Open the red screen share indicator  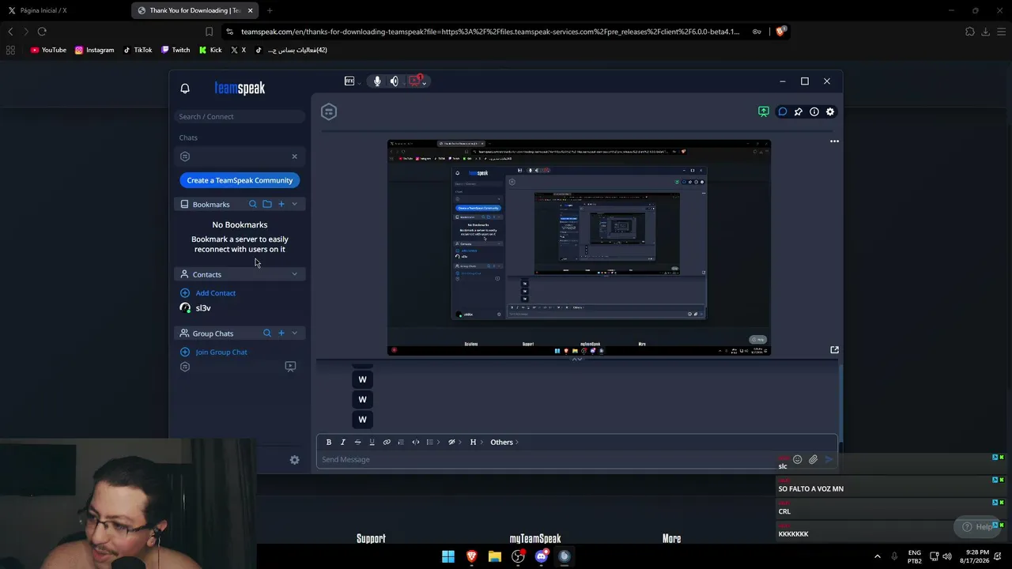click(x=416, y=81)
